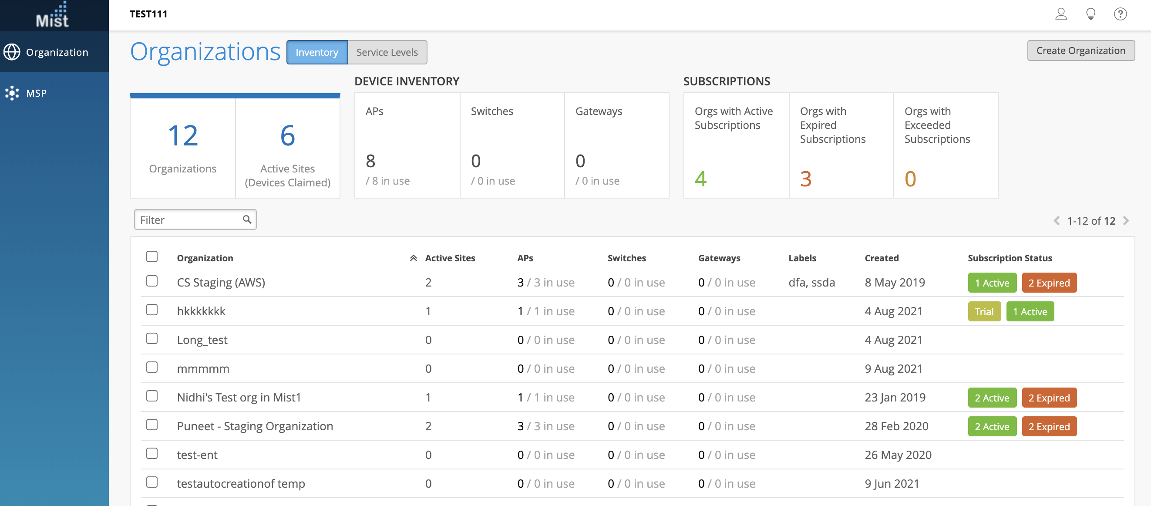Open the MSP sidebar icon
Viewport: 1151px width, 506px height.
12,93
